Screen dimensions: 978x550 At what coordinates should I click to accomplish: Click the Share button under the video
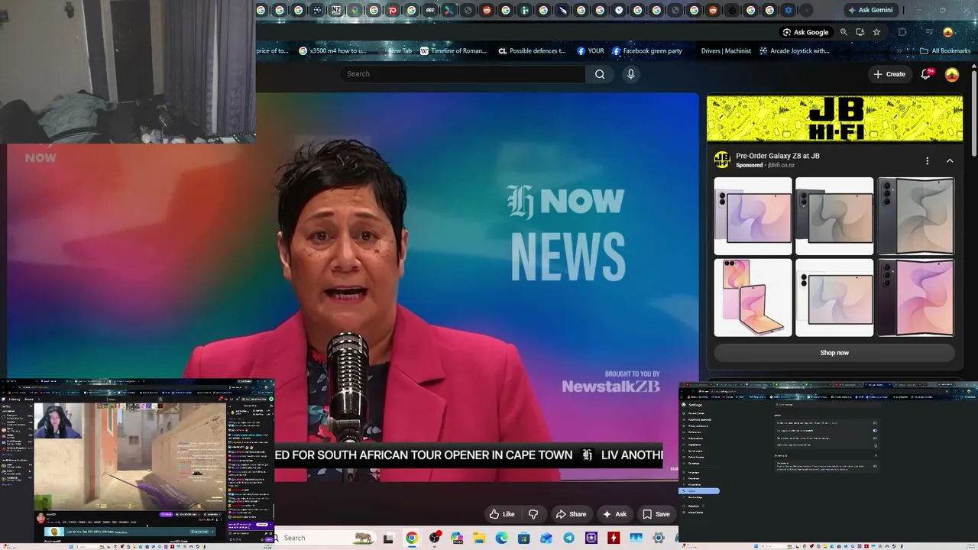571,514
